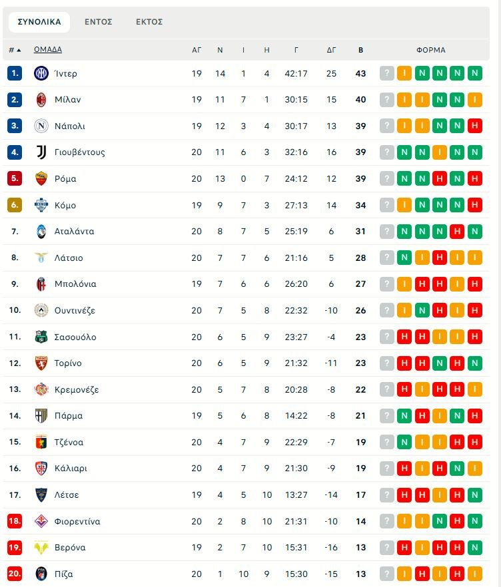Switch to the ΕΚΤΟΣ tab
This screenshot has height=587, width=501.
tap(149, 22)
